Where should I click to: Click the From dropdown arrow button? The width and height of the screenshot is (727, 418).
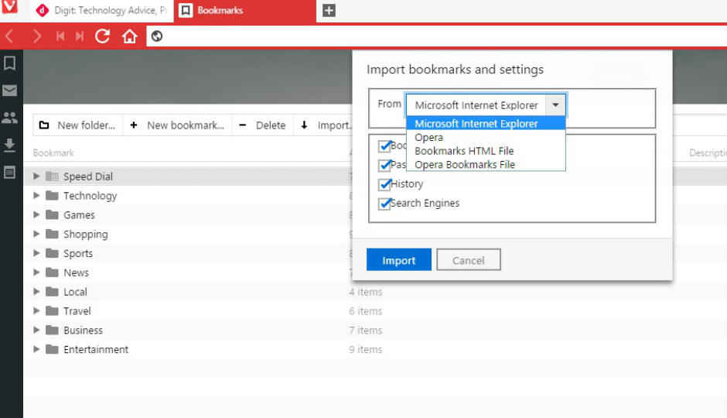(555, 105)
